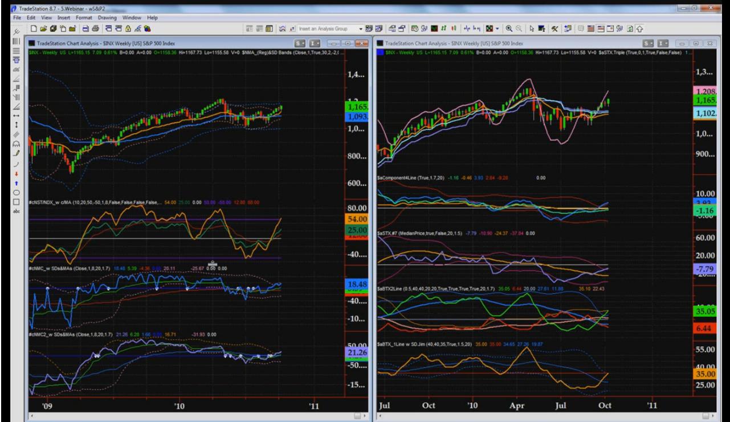Open the Drawing menu
Screen dimensions: 730x422
point(110,19)
